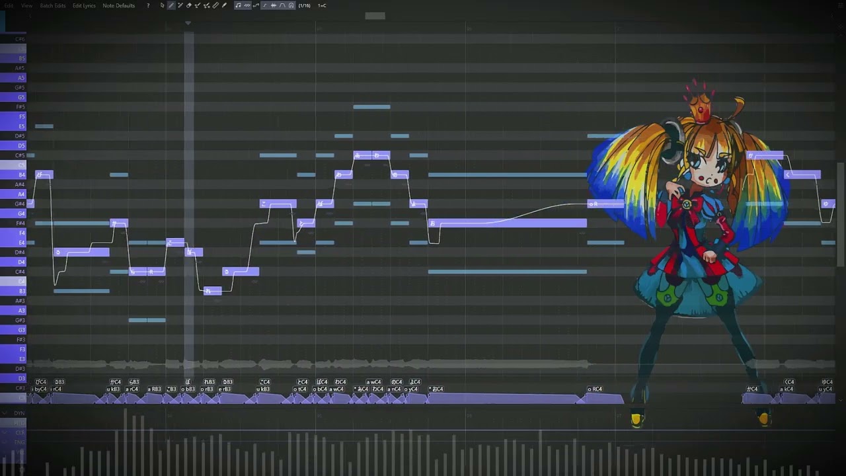Screen dimensions: 846x476
Task: Click the 'o tC4' phoneme label
Action: (300, 389)
